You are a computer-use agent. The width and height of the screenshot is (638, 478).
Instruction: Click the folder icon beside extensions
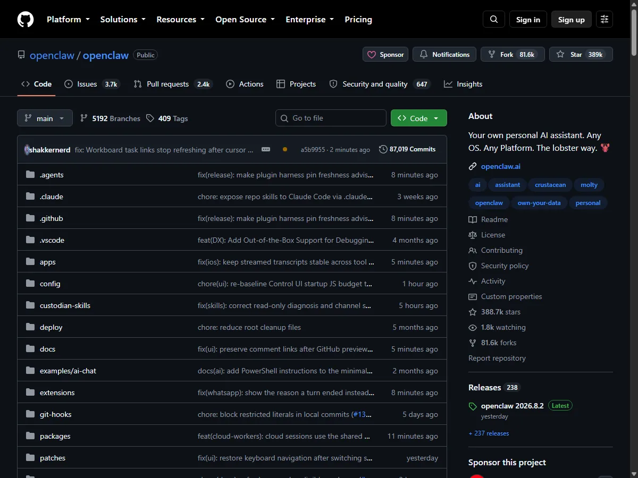click(30, 392)
